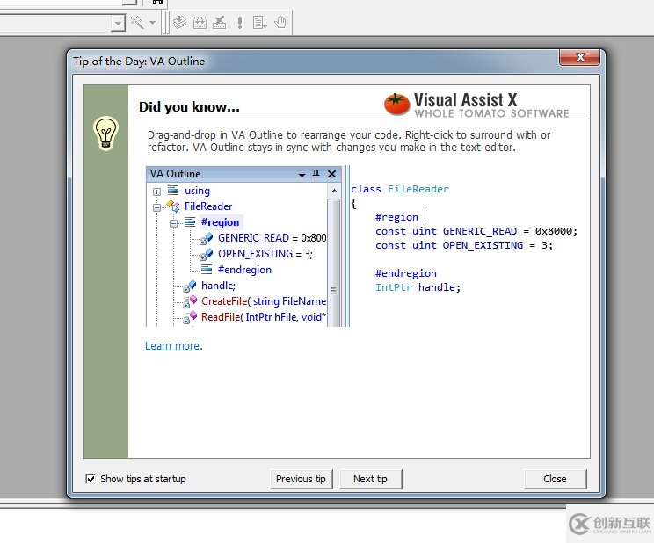Click the 'const uint GENERIC_READ = 0x8000;' line

[476, 231]
